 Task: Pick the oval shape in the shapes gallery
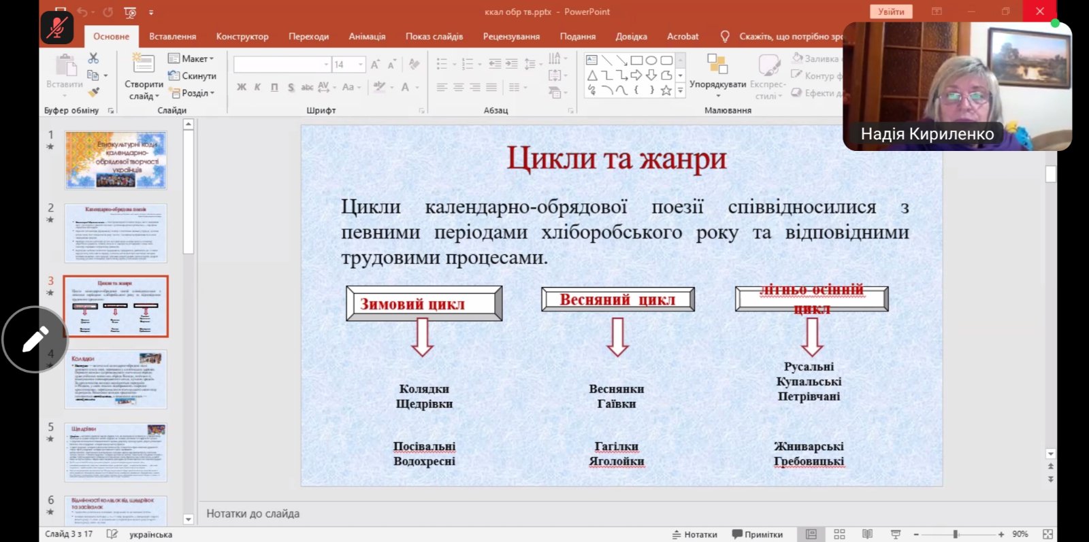(x=651, y=61)
